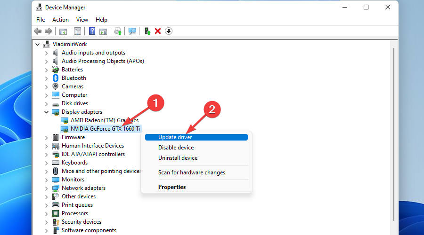Click the Processors category icon
This screenshot has height=235, width=424.
click(56, 213)
